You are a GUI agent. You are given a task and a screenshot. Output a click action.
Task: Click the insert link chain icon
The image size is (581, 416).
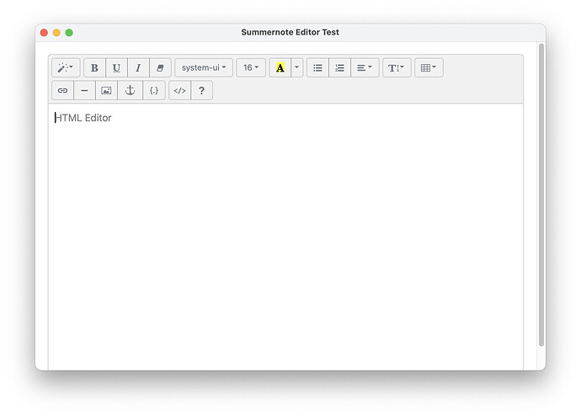(x=62, y=90)
